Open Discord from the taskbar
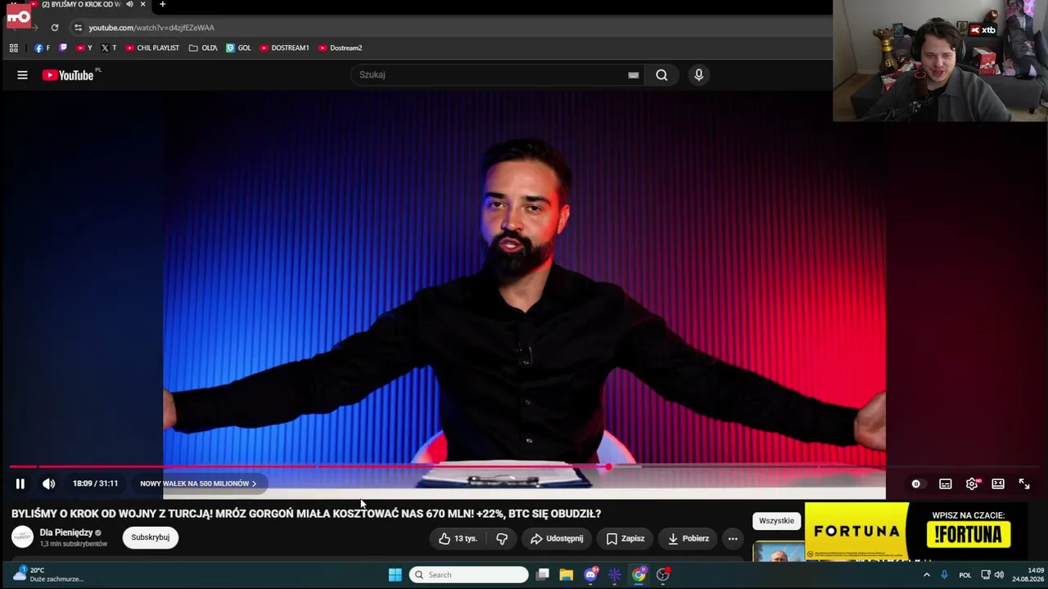The width and height of the screenshot is (1048, 589). pyautogui.click(x=591, y=575)
